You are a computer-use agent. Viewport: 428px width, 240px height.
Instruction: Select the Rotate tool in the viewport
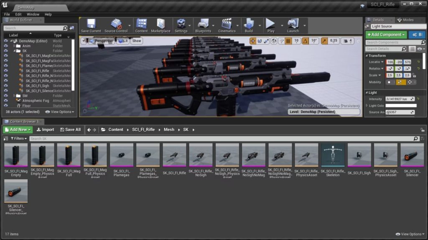pyautogui.click(x=260, y=41)
